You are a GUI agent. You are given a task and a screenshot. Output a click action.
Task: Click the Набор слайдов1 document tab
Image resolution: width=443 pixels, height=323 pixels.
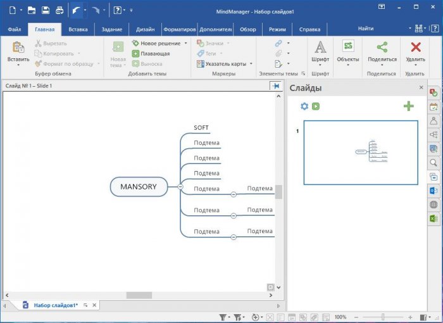tap(56, 305)
